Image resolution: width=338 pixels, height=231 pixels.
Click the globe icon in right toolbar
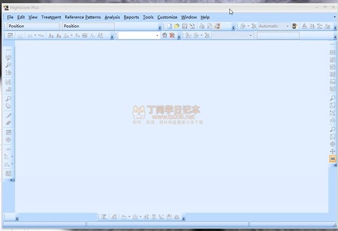coord(332,144)
